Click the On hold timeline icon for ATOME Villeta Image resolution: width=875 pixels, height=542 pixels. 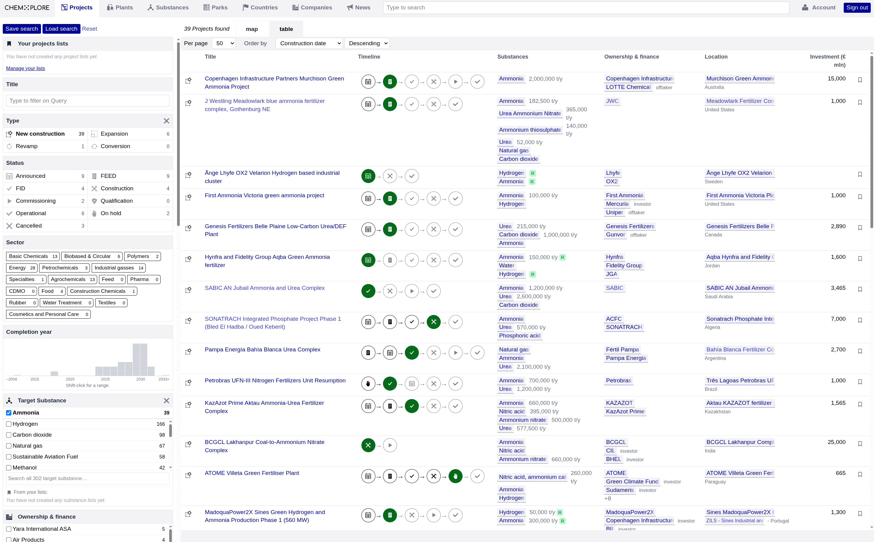tap(456, 476)
